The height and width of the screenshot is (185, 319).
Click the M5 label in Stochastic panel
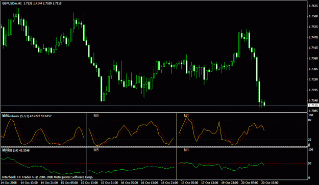pyautogui.click(x=96, y=116)
